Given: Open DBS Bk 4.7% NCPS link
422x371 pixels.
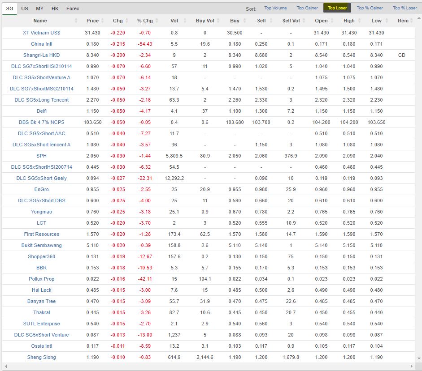Looking at the screenshot, I should tap(41, 122).
